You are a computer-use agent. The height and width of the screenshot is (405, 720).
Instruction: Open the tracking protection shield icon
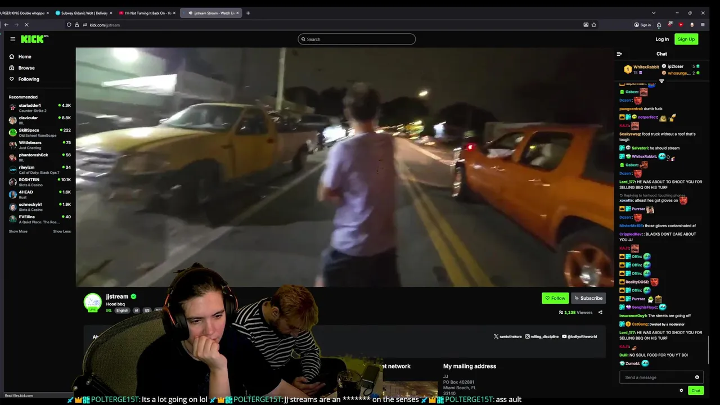click(x=69, y=25)
